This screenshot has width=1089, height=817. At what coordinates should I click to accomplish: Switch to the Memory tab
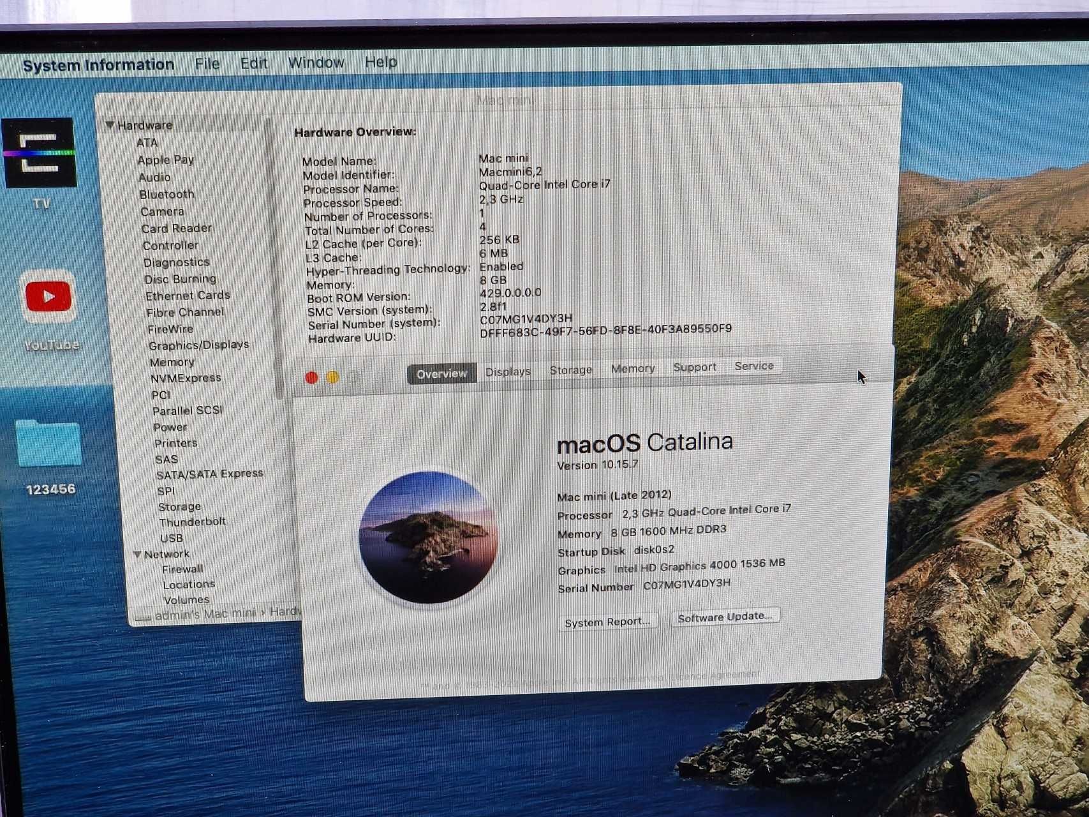[x=633, y=368]
